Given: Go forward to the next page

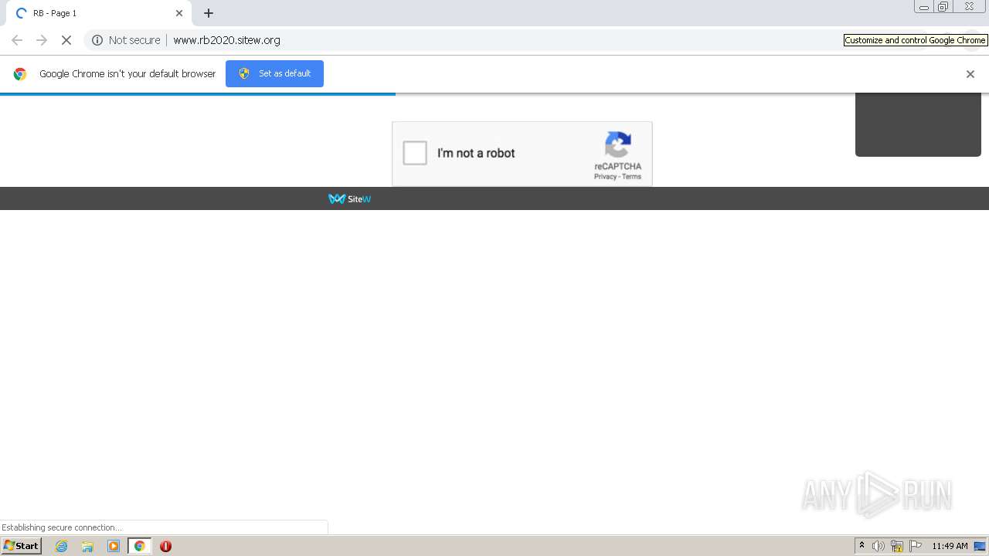Looking at the screenshot, I should (x=42, y=40).
